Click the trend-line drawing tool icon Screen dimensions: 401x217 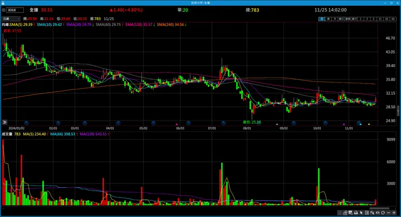pos(345,213)
